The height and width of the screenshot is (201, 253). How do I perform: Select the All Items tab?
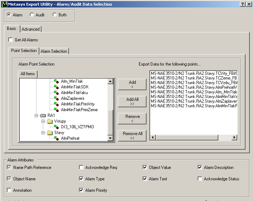tap(28, 74)
